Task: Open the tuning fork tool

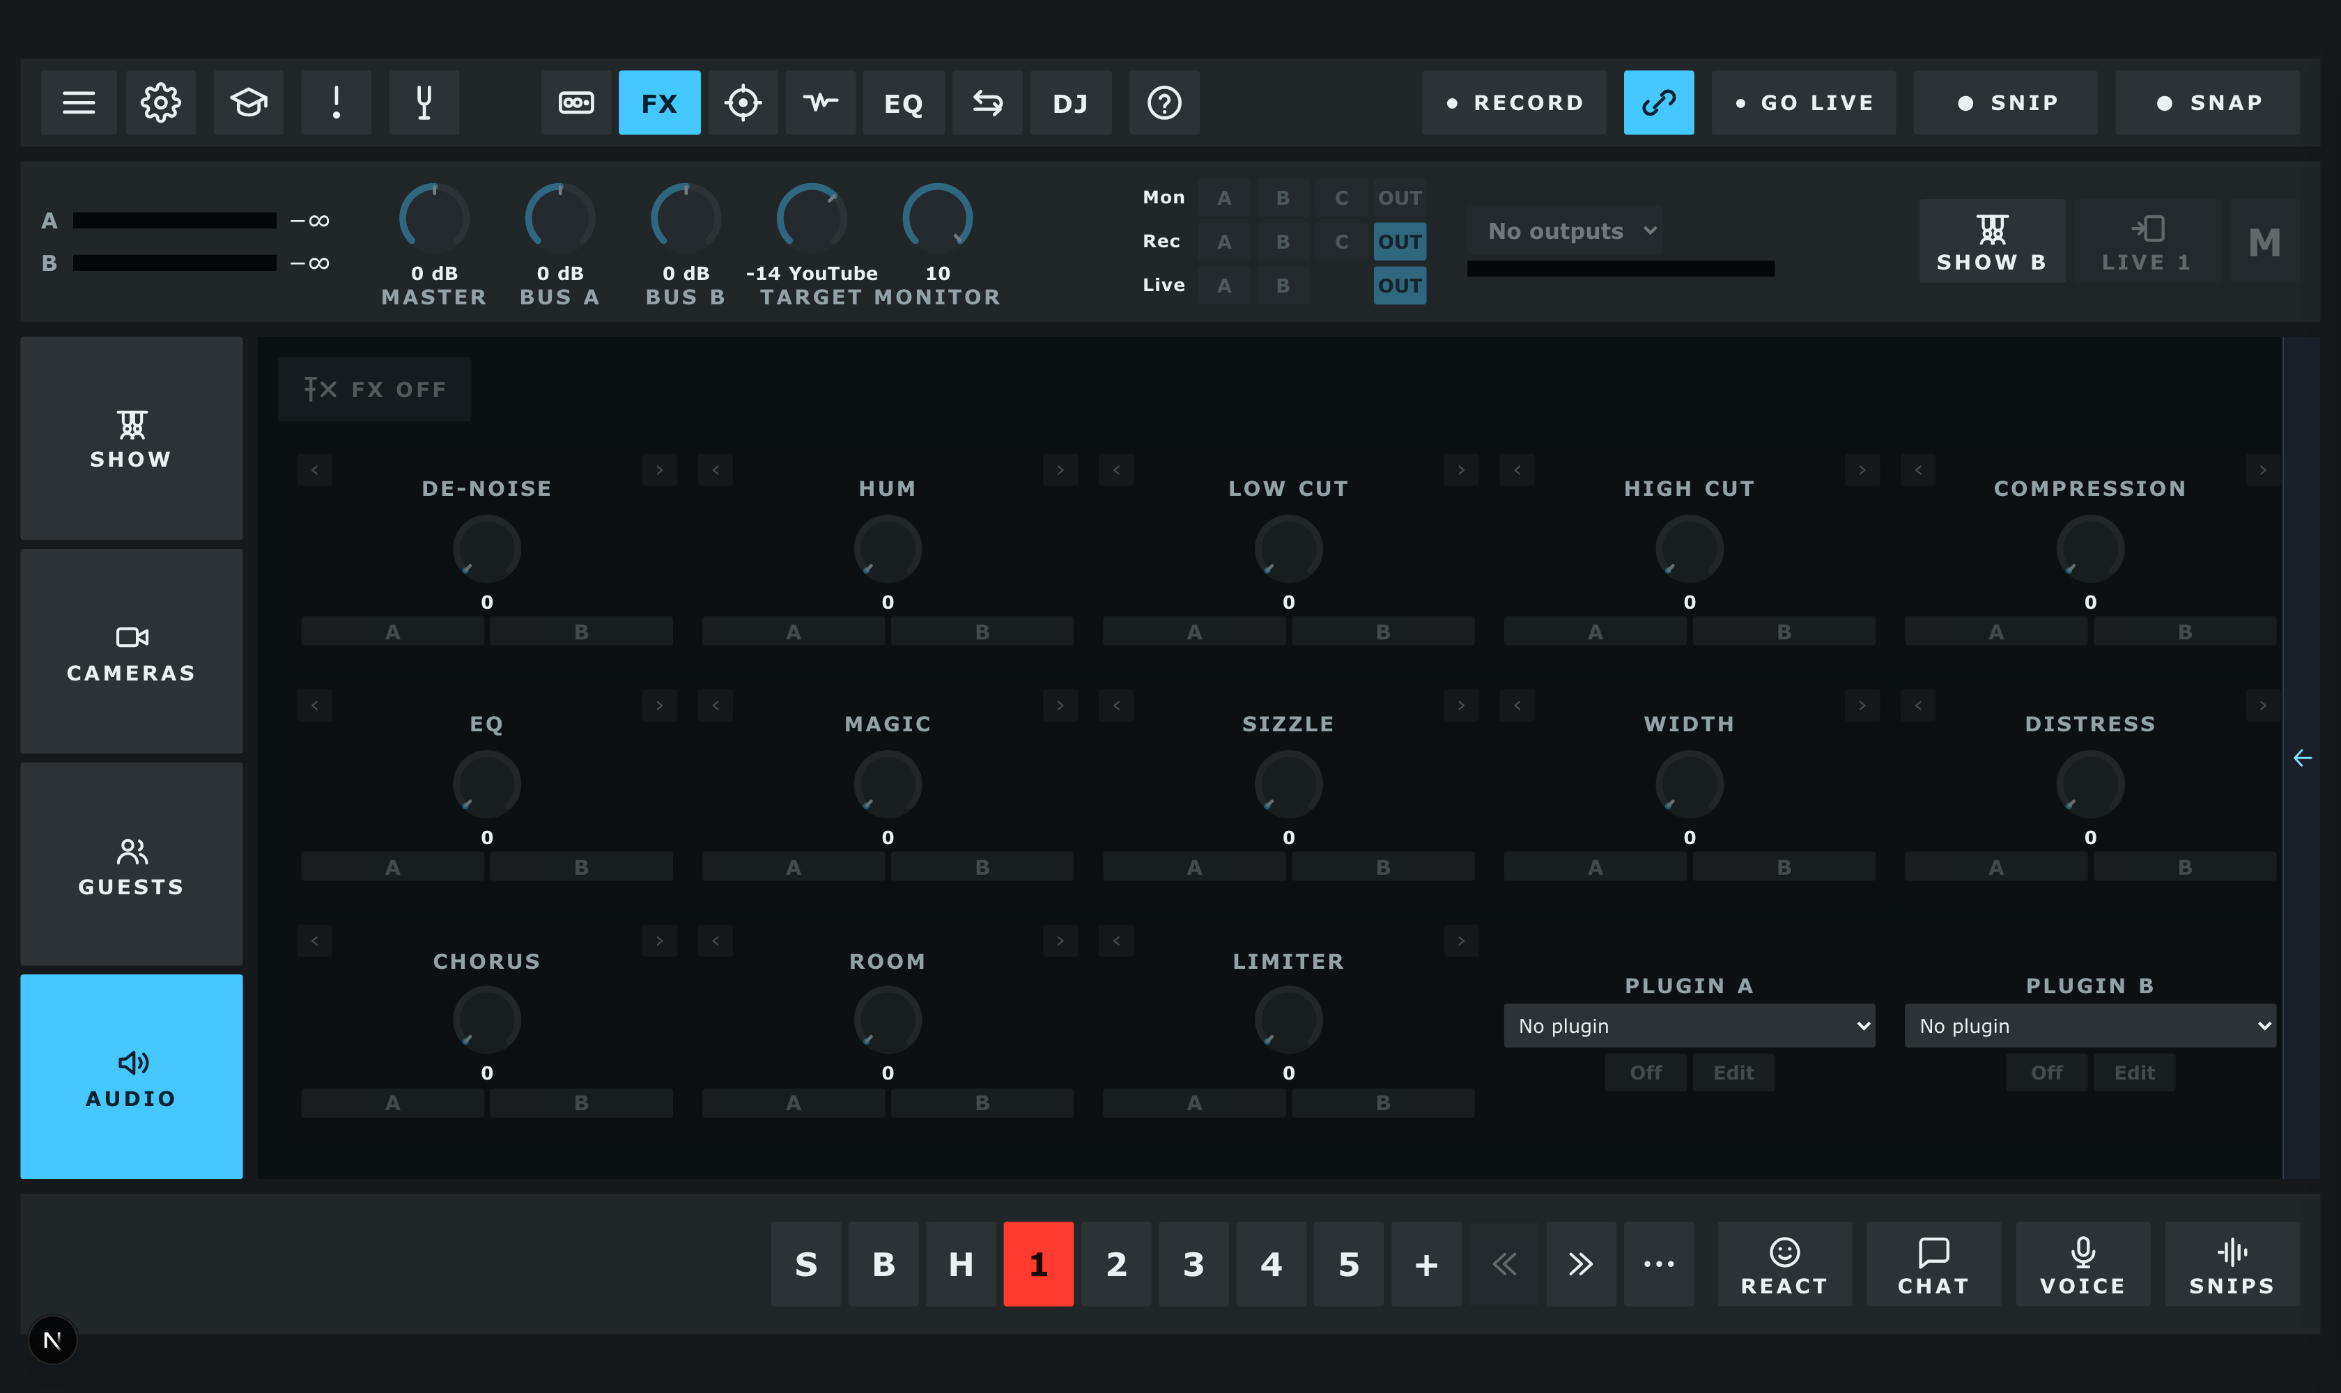Action: pyautogui.click(x=424, y=102)
